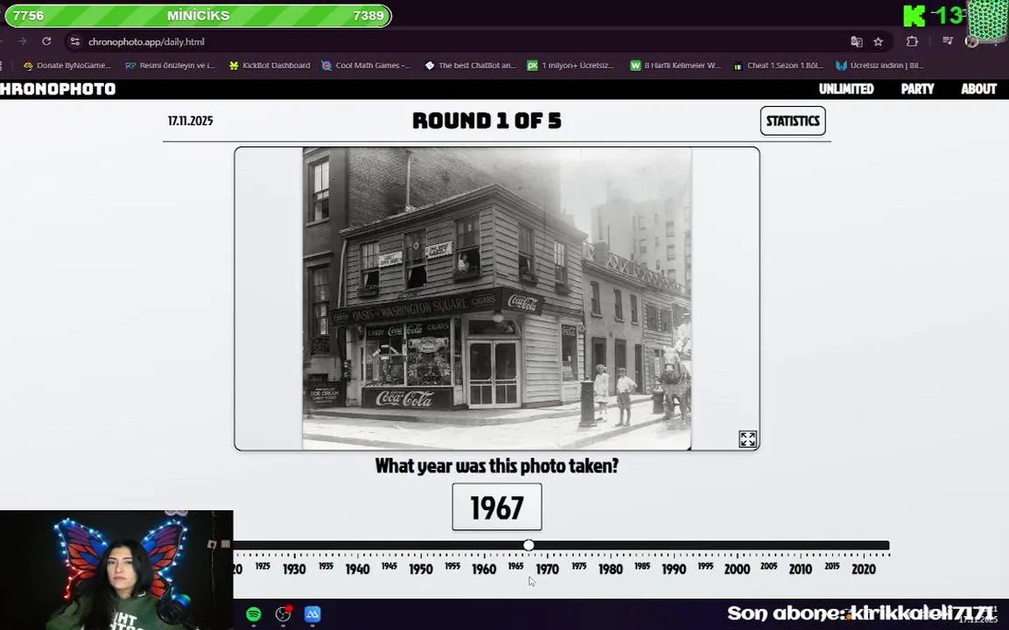Viewport: 1009px width, 630px height.
Task: Set slider to 1970 mark
Action: [x=547, y=569]
